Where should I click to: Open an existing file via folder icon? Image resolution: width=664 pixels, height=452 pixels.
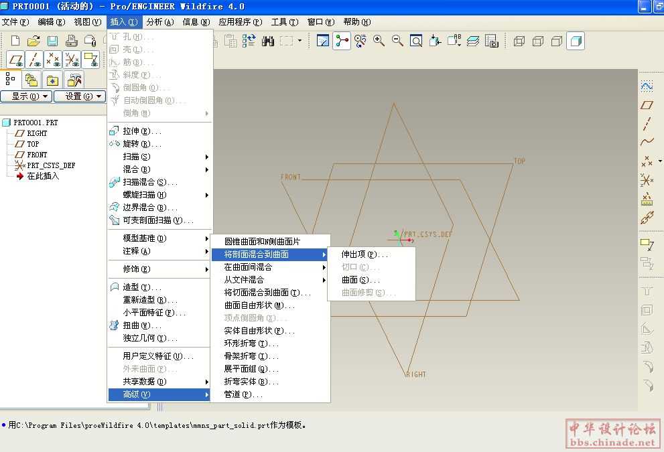click(x=34, y=41)
